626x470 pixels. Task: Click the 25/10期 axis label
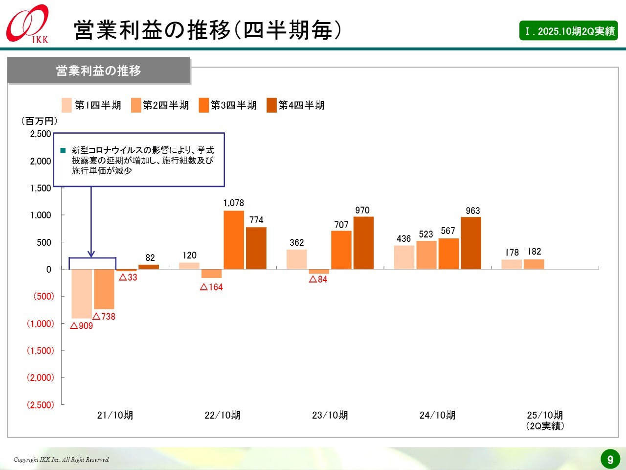[545, 415]
